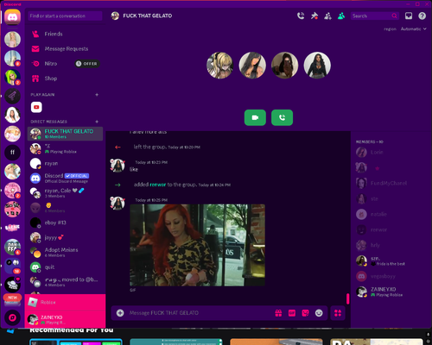432x345 pixels.
Task: Open the GIF picker
Action: (x=292, y=313)
